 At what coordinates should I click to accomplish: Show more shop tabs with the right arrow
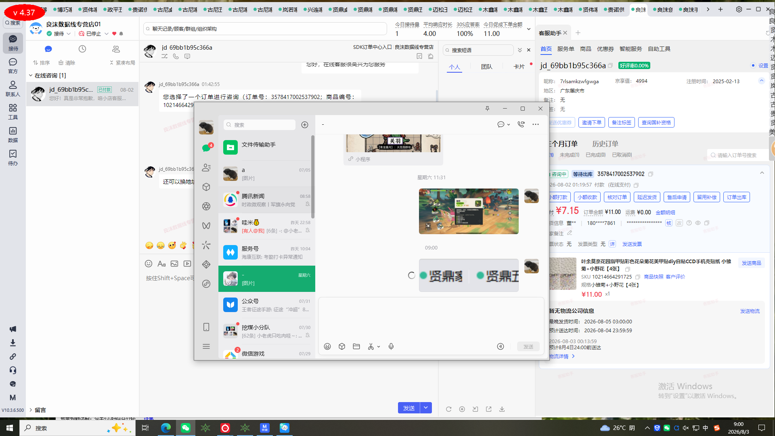(x=708, y=9)
